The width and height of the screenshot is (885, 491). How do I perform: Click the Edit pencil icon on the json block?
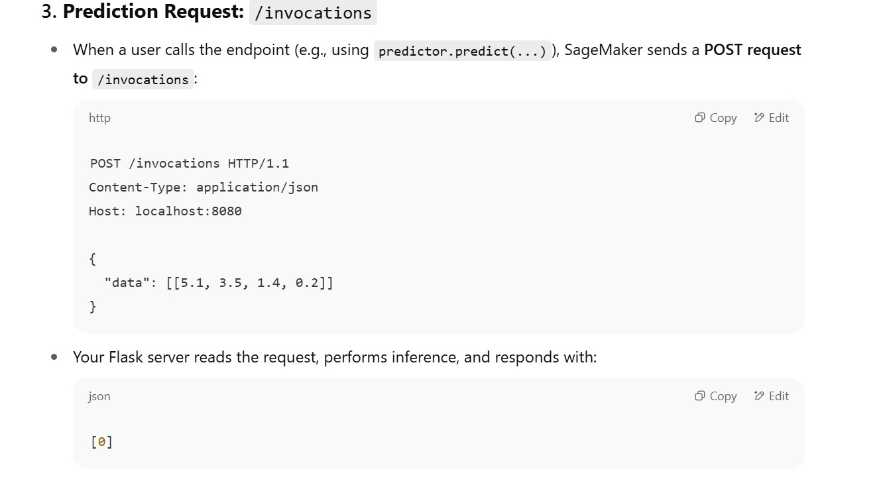coord(759,396)
